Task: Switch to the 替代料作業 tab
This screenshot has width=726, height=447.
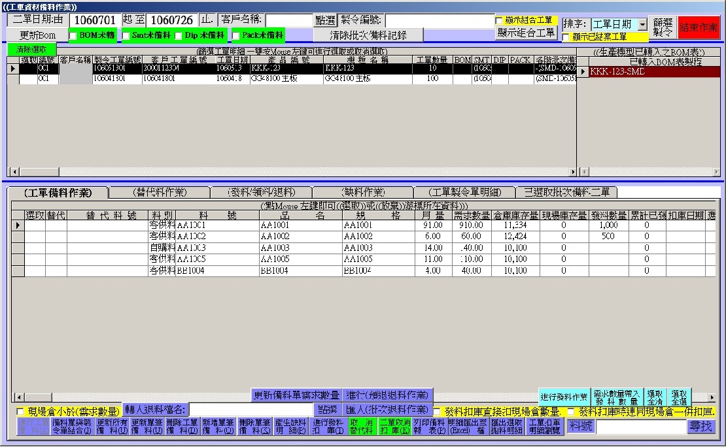Action: (x=160, y=192)
